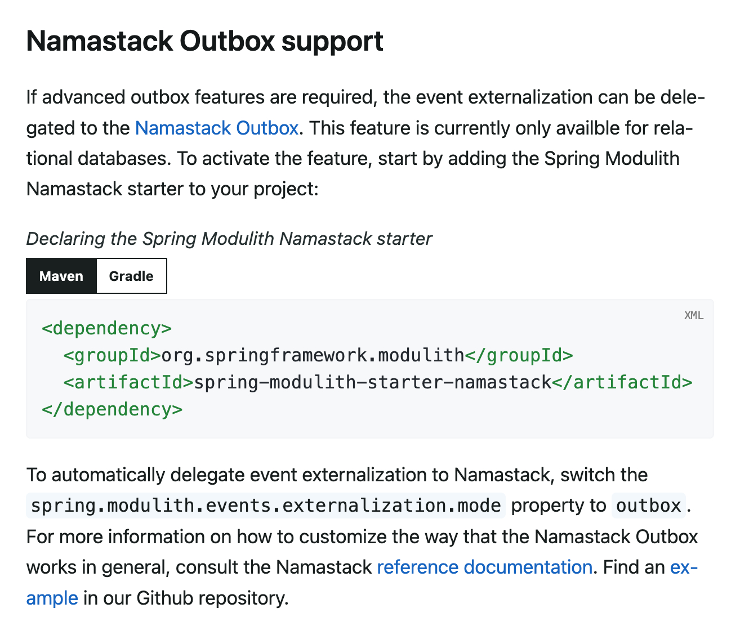
Task: Click the outbox inline code value
Action: (x=648, y=506)
